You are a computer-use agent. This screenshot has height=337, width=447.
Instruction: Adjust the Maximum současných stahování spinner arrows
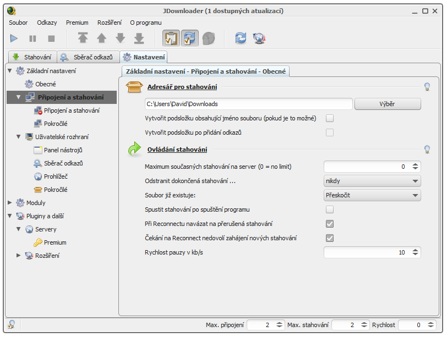tap(415, 167)
